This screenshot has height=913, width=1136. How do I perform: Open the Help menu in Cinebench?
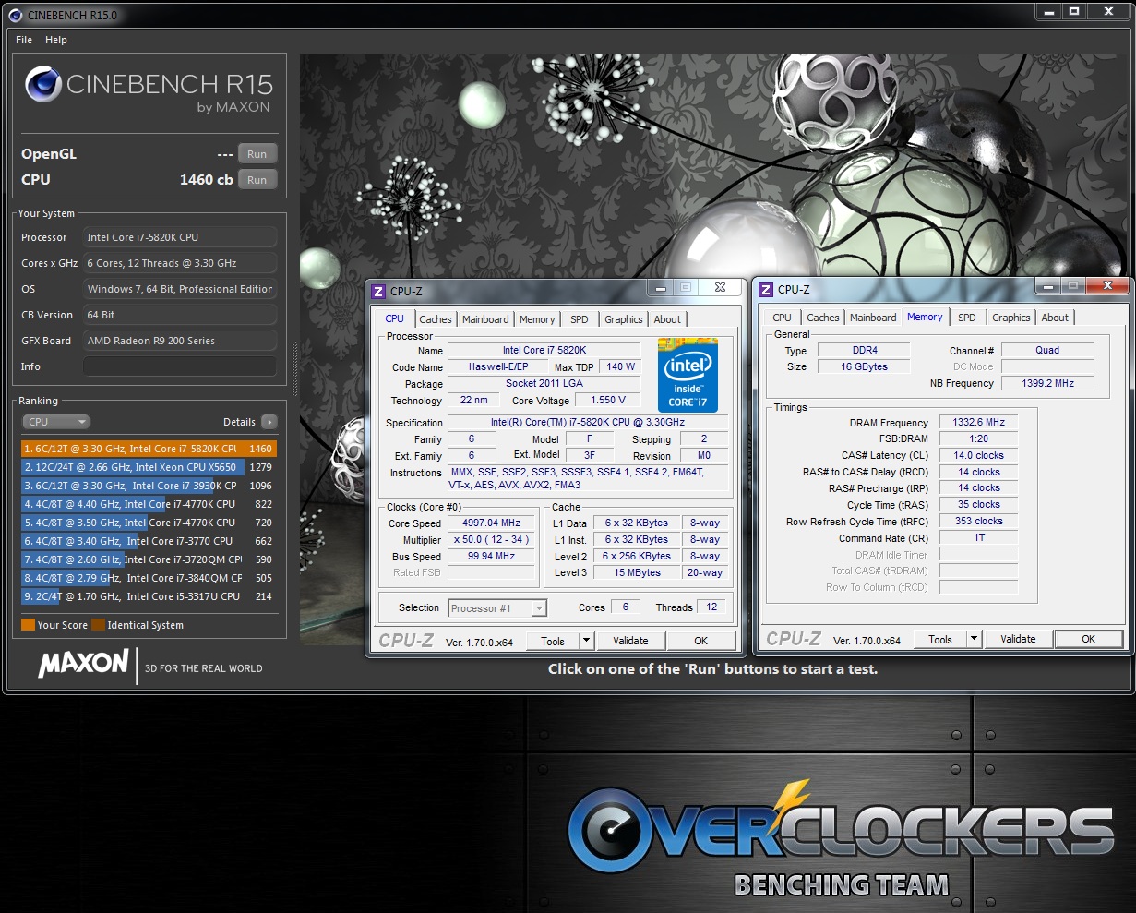coord(56,40)
